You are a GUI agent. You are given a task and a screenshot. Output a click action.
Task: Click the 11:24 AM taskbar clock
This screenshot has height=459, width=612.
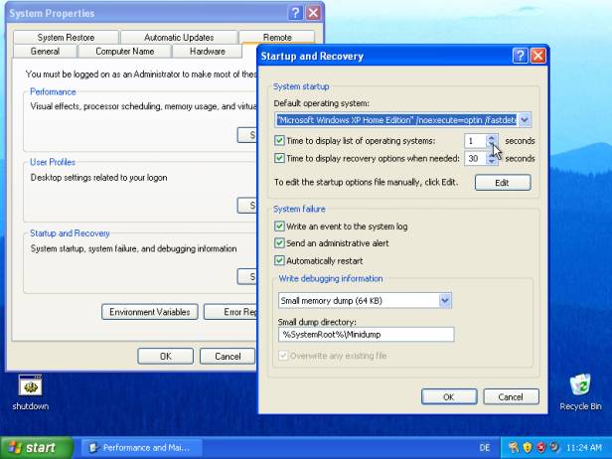[584, 448]
